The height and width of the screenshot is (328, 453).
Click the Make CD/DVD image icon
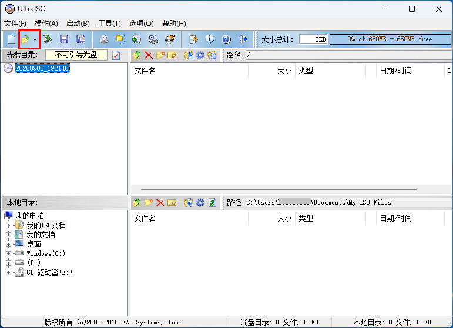coord(104,39)
